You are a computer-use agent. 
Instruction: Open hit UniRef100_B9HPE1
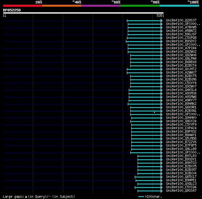tap(181, 180)
